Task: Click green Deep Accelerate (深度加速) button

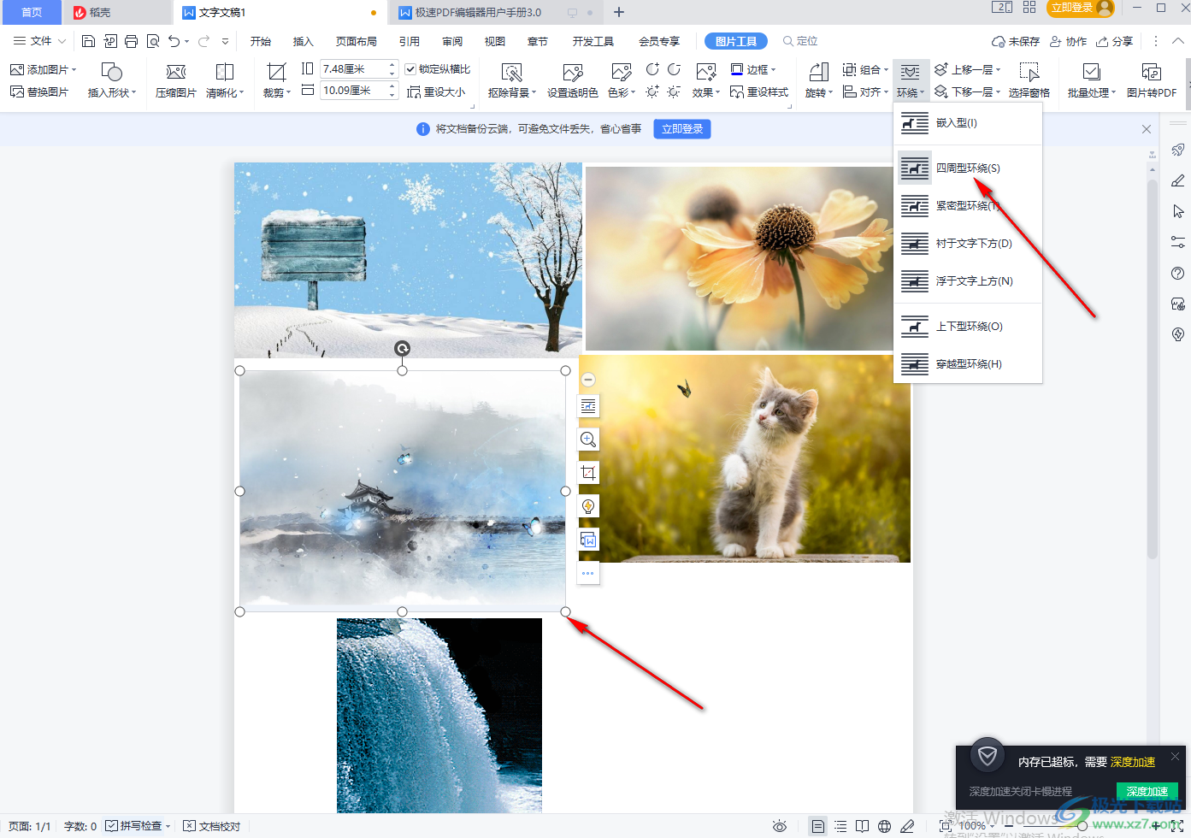Action: pos(1147,792)
